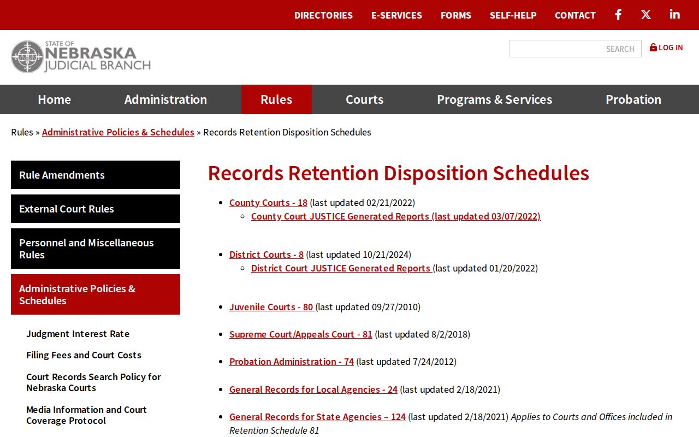This screenshot has height=437, width=699.
Task: Open the X (Twitter) social icon
Action: [646, 15]
